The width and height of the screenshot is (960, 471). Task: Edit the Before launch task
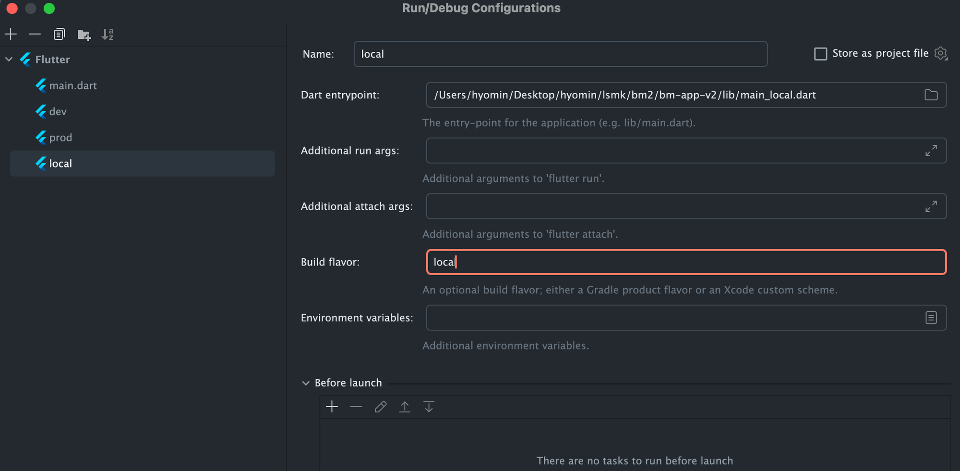click(x=381, y=407)
